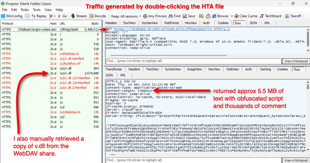Image resolution: width=310 pixels, height=163 pixels.
Task: Select the /u/i/v.dll.2.Manifest session row
Action: [51, 88]
